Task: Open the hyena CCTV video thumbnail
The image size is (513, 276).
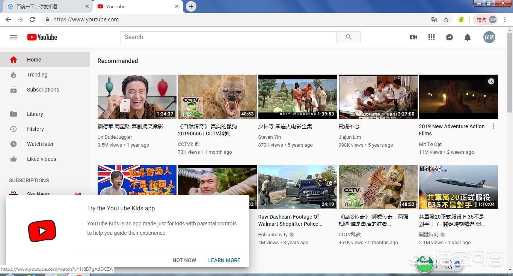Action: pyautogui.click(x=217, y=97)
